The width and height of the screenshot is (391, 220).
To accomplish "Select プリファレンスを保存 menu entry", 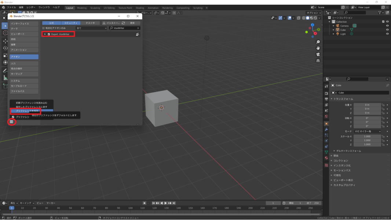I will coord(32,111).
